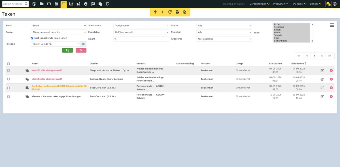Open the Soort dropdown showing 'Beide'

click(x=58, y=26)
